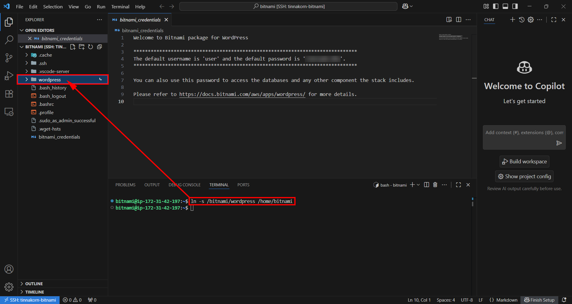Maximize the terminal panel size
The image size is (572, 304).
[458, 185]
